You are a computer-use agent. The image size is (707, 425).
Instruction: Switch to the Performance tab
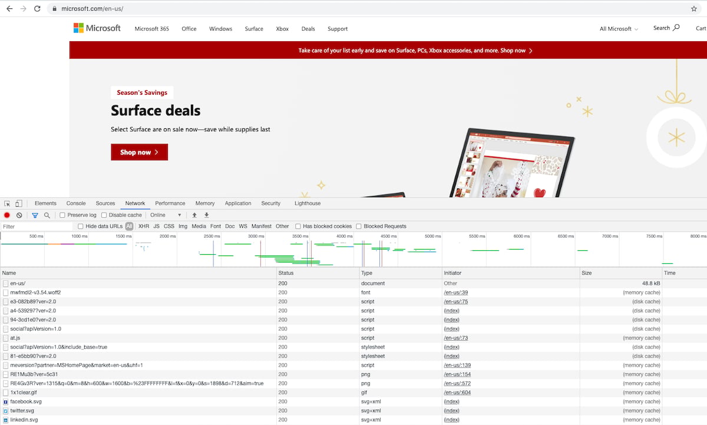tap(170, 203)
